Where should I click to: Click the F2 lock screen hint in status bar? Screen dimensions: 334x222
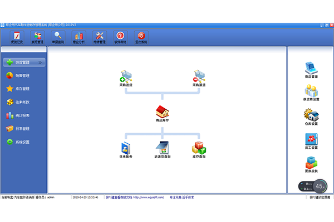[x=320, y=198]
